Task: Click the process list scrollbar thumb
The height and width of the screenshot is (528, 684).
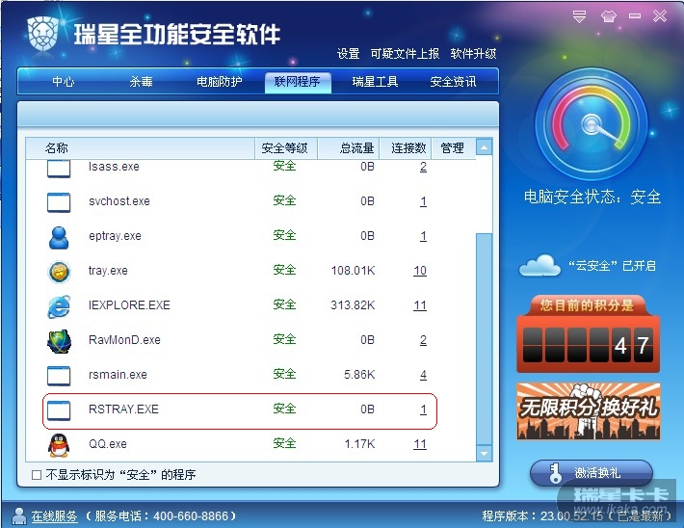Action: [485, 339]
